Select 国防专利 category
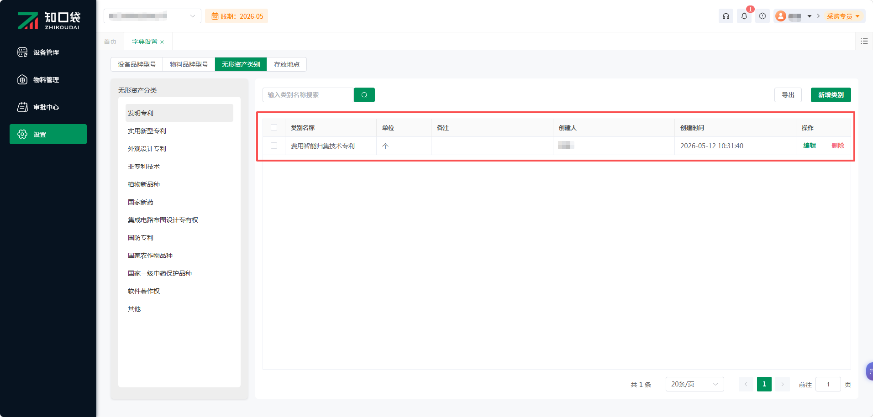The image size is (873, 417). tap(179, 238)
